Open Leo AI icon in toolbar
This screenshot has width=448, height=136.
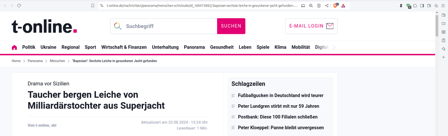[x=436, y=6]
